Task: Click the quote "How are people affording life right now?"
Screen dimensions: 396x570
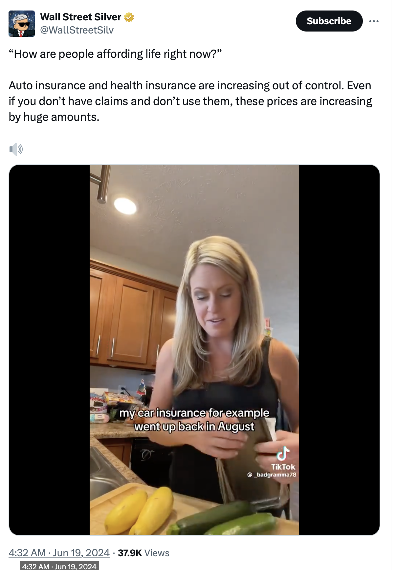Action: [x=115, y=54]
